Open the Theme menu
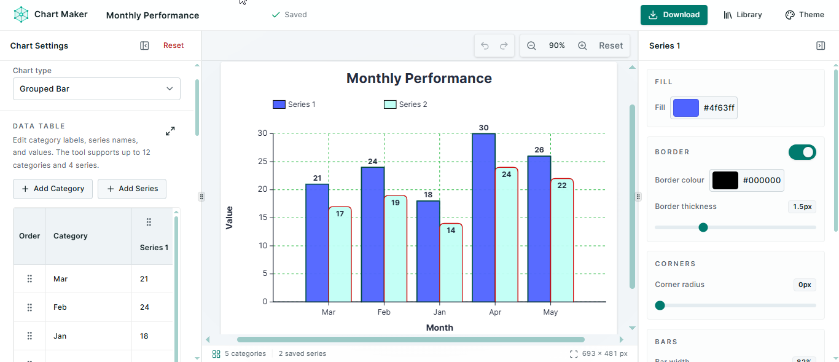 click(x=805, y=15)
